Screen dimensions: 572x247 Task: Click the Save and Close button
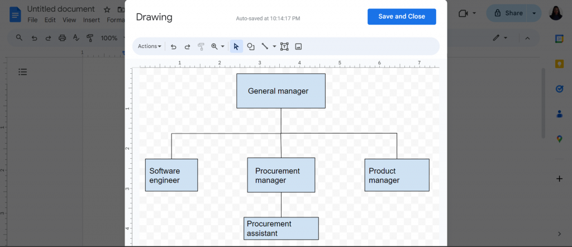(x=402, y=16)
